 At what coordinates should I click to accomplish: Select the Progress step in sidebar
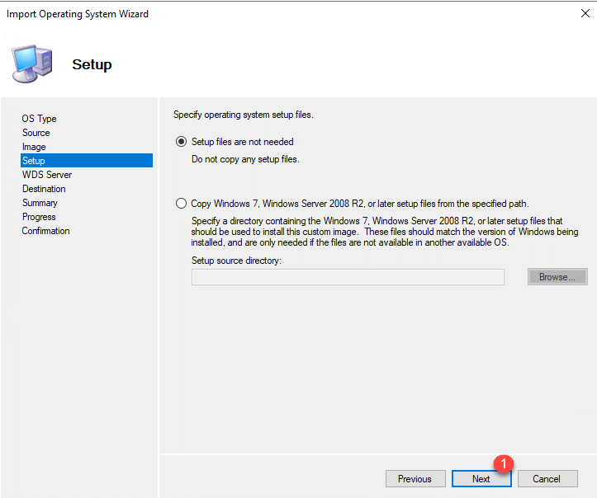(x=39, y=217)
